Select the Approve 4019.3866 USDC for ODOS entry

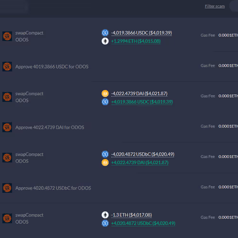(52, 67)
